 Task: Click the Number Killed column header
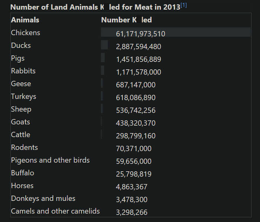click(x=126, y=20)
